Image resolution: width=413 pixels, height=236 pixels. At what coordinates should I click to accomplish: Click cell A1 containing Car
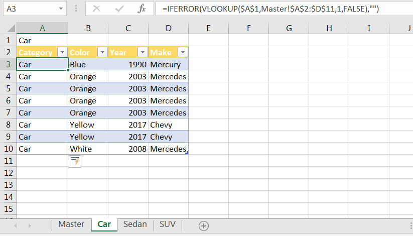pos(43,40)
